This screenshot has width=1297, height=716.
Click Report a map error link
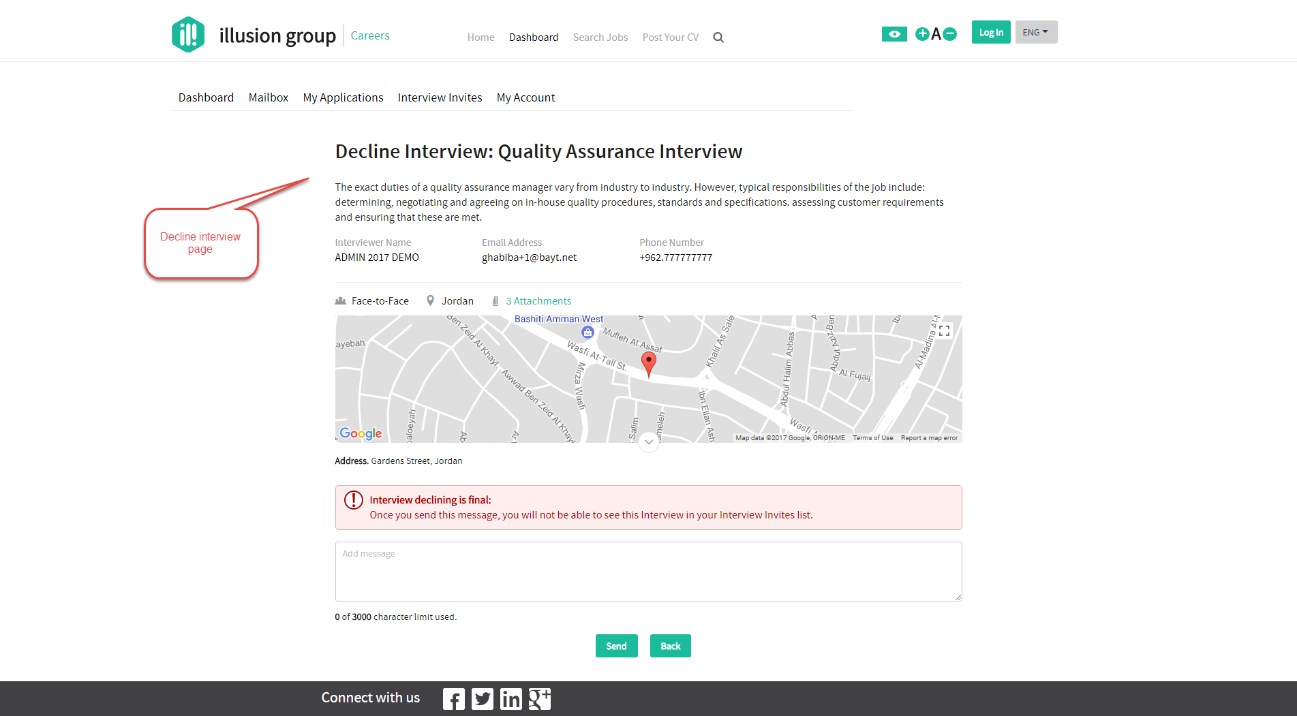(929, 438)
